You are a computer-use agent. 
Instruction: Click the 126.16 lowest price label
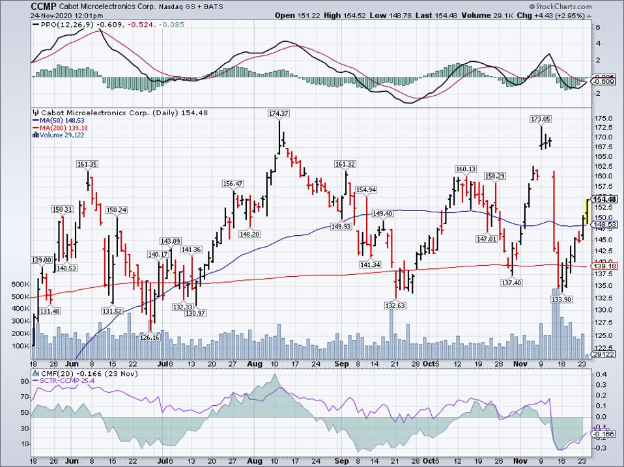coord(150,338)
